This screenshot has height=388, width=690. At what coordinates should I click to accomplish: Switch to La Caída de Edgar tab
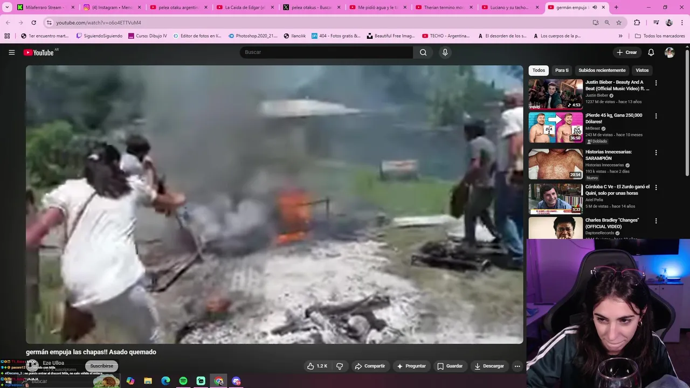click(x=245, y=8)
